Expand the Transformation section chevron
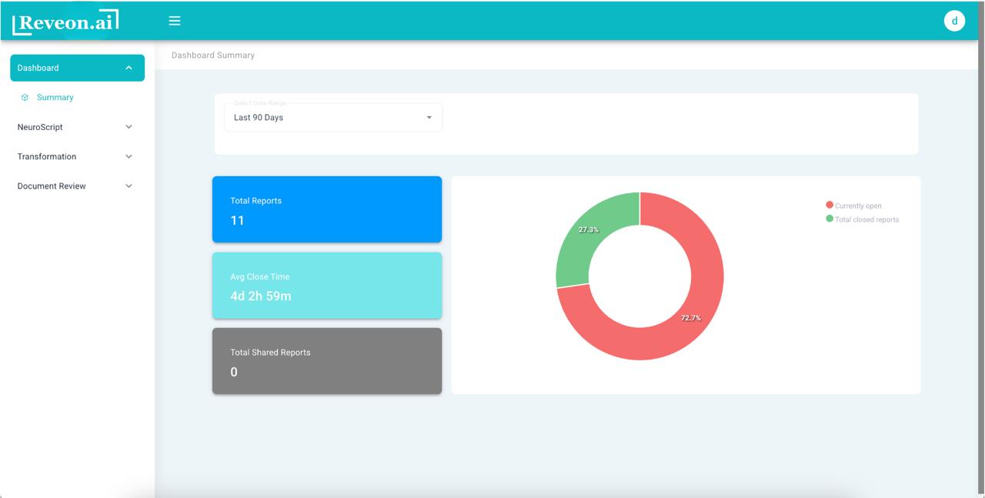Viewport: 985px width, 498px height. [x=129, y=156]
